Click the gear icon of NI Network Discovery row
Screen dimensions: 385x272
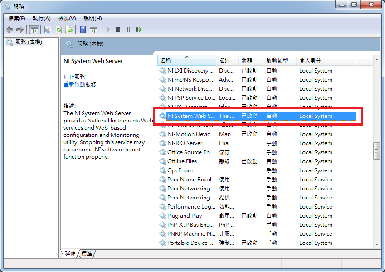pyautogui.click(x=162, y=89)
